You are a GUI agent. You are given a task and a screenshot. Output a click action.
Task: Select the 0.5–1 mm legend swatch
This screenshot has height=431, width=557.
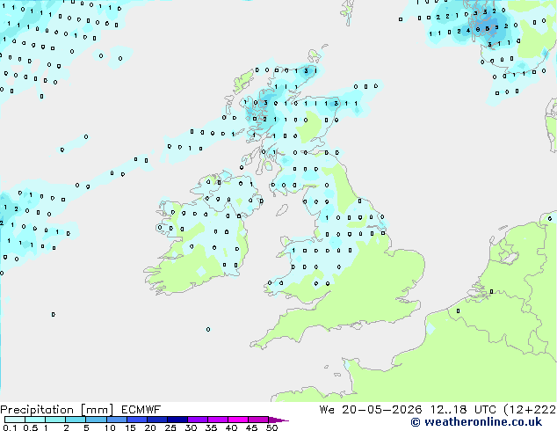click(35, 420)
